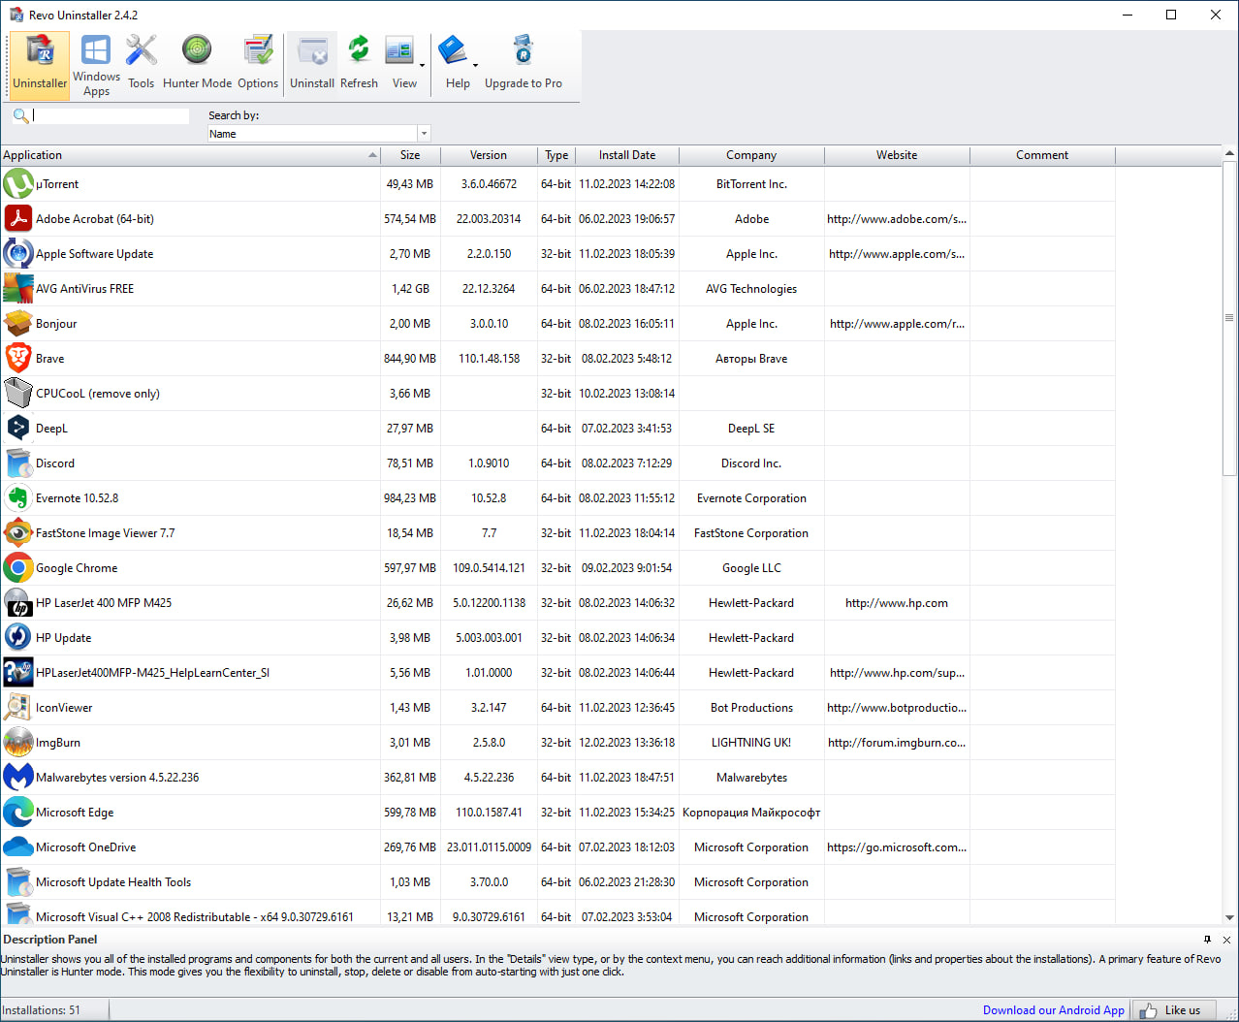Select the Microsoft OneDrive icon
This screenshot has height=1022, width=1239.
[x=17, y=846]
